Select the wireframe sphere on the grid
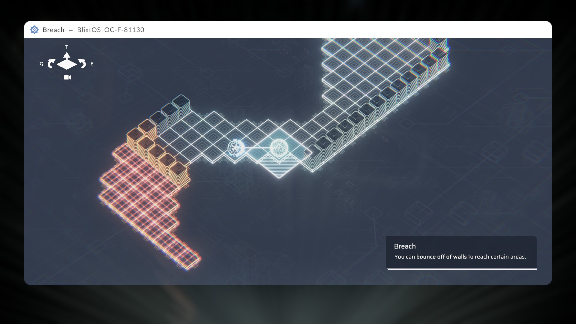This screenshot has height=324, width=576. [x=235, y=148]
